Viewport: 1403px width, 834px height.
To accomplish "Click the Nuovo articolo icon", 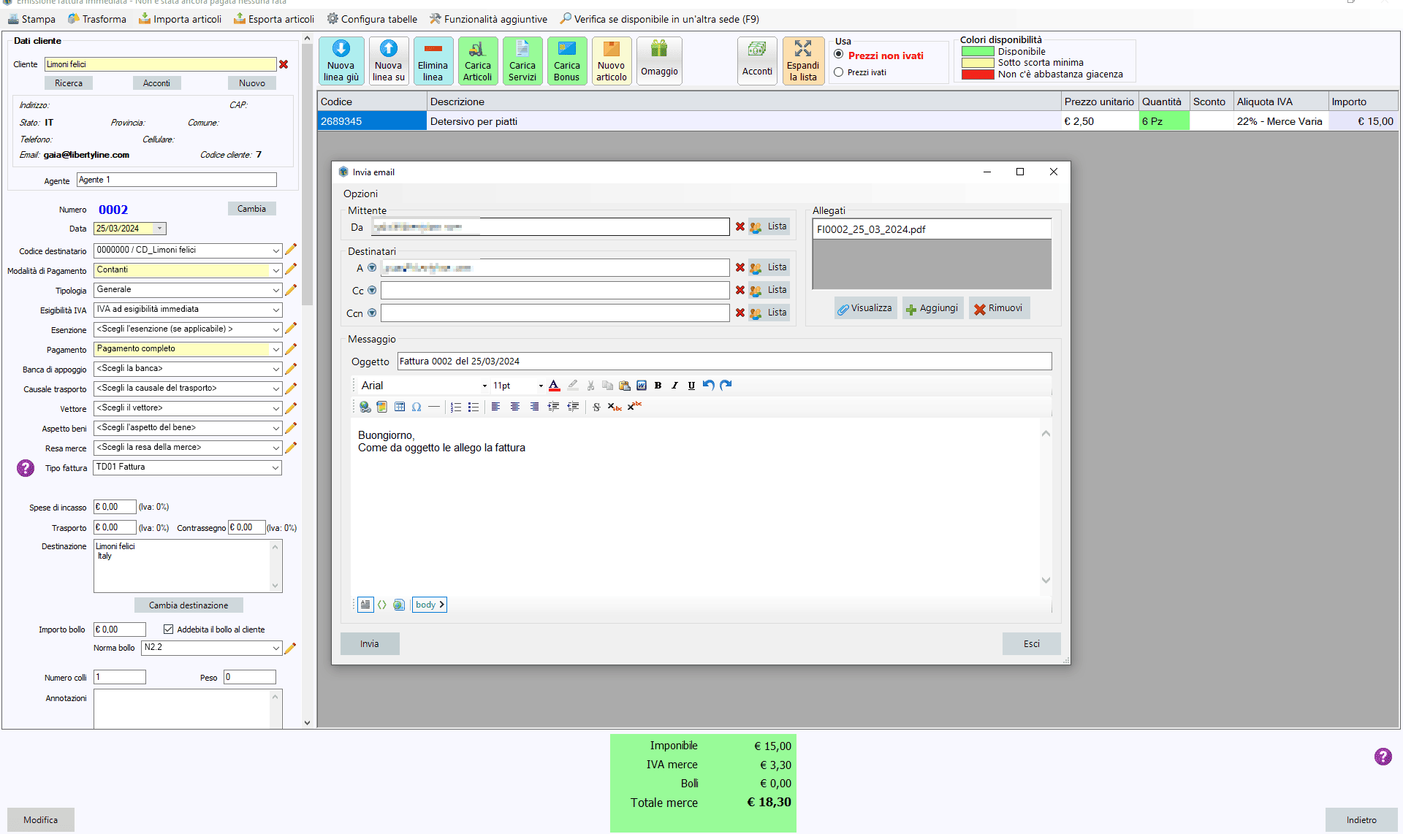I will coord(611,61).
